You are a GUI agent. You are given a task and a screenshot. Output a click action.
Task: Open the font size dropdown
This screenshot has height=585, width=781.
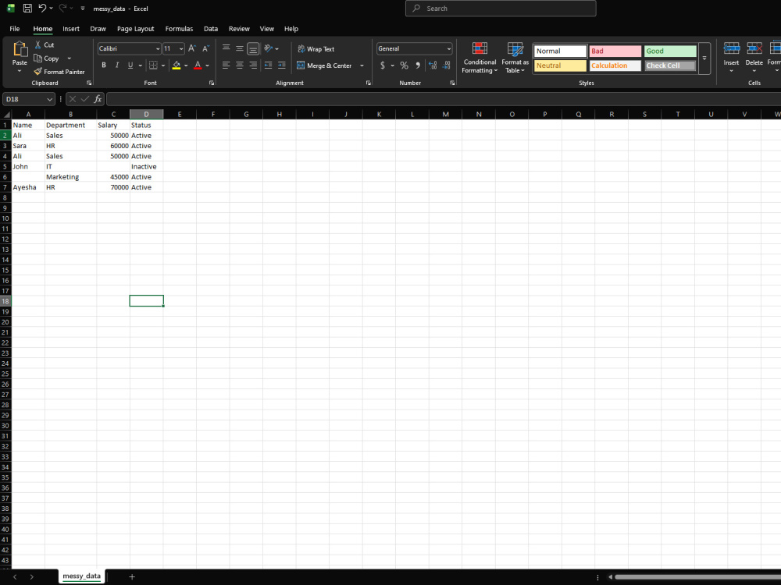tap(181, 48)
